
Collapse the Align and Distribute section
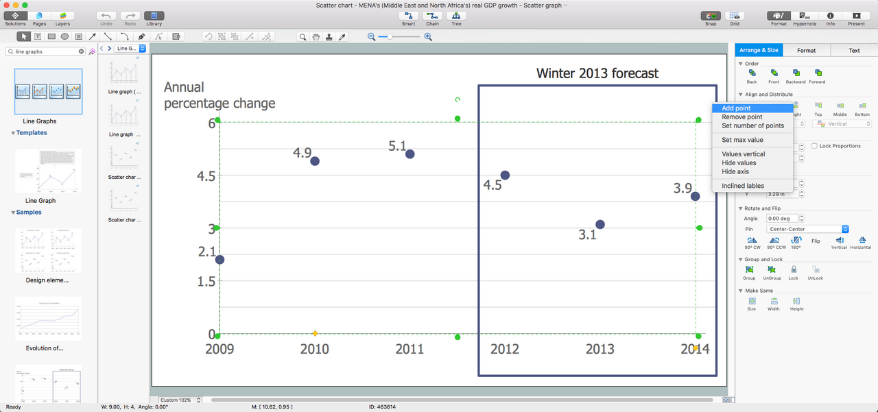tap(741, 95)
